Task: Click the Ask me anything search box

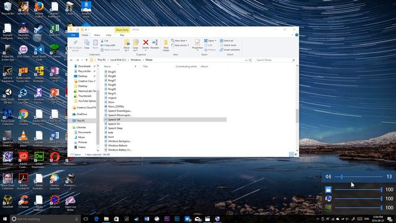Action: coord(45,219)
